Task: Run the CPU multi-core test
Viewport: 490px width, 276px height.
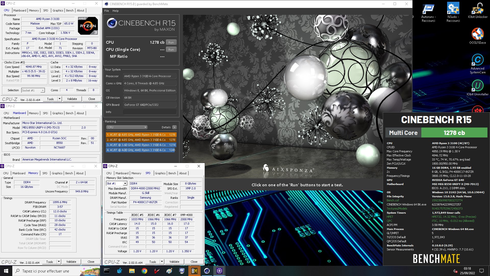Action: coord(171,42)
